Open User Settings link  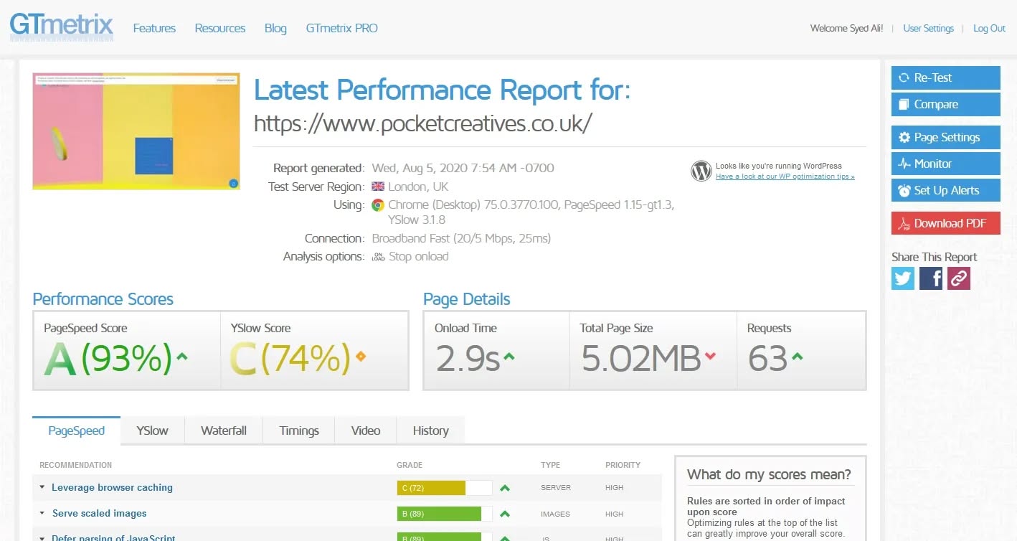point(928,28)
